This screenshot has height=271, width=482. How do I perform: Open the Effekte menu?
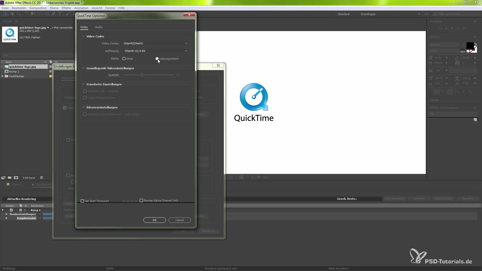coord(66,8)
